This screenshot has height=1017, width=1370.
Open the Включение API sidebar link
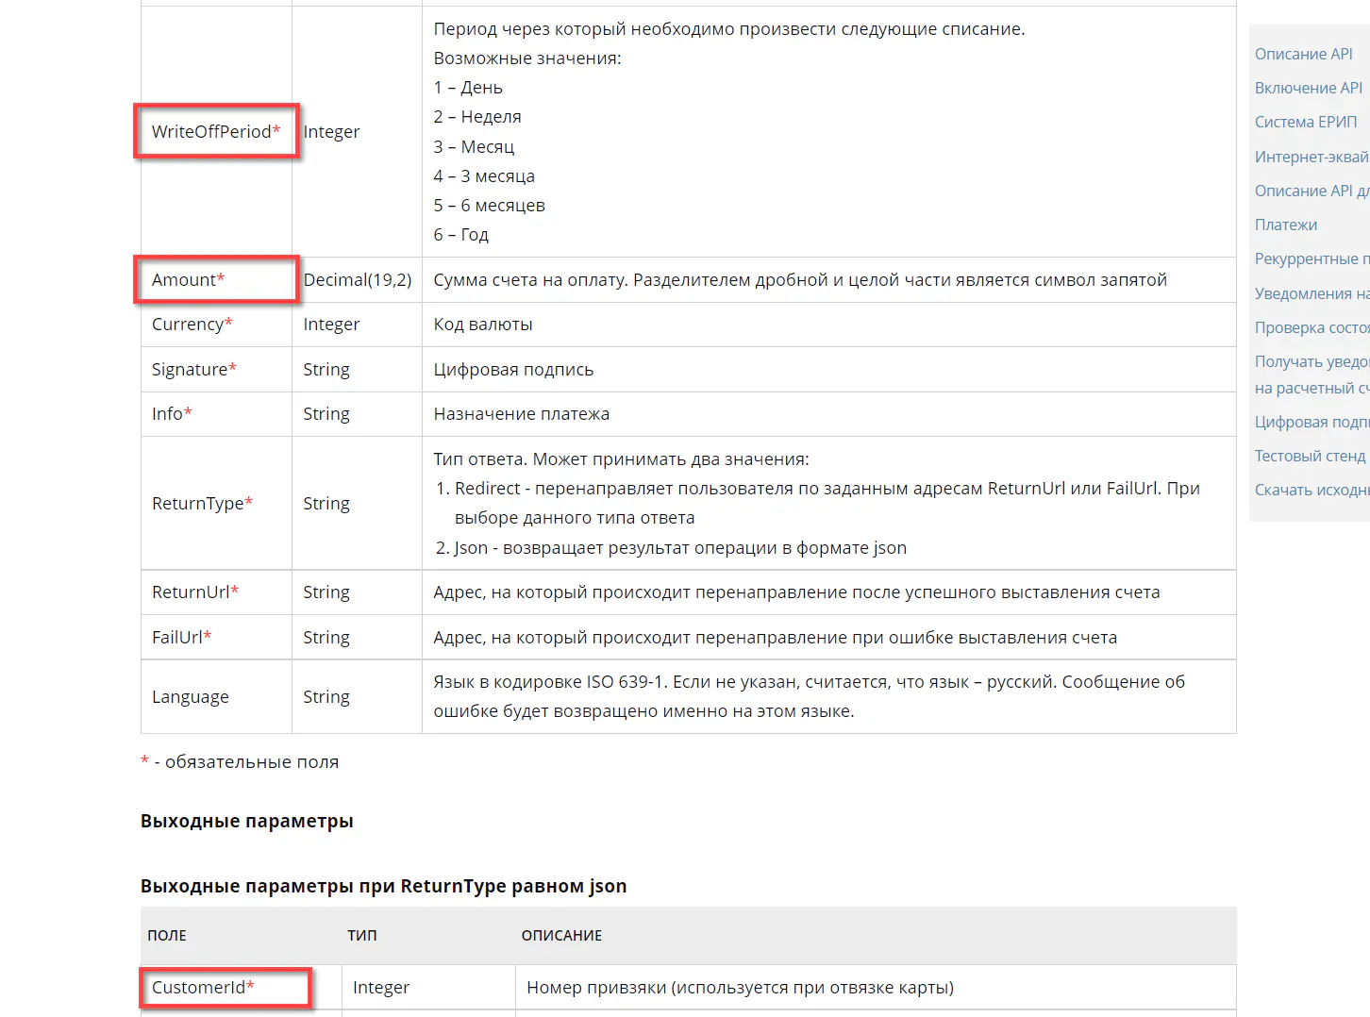coord(1308,88)
